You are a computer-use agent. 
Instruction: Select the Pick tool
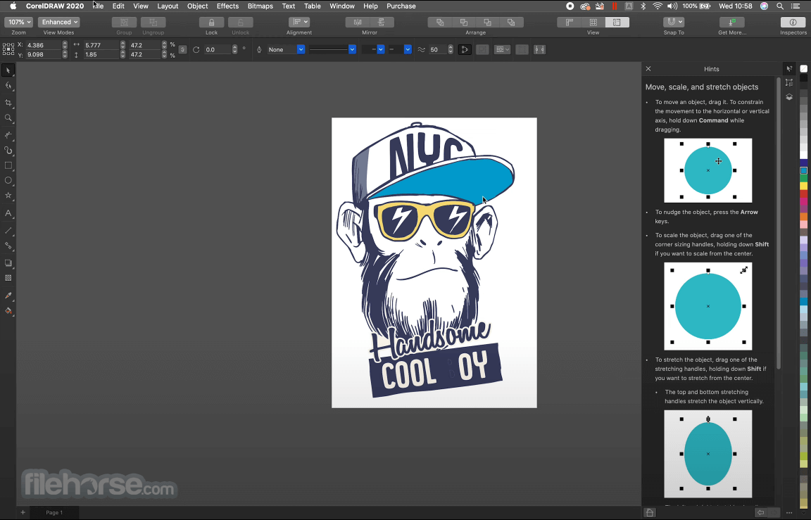(8, 70)
